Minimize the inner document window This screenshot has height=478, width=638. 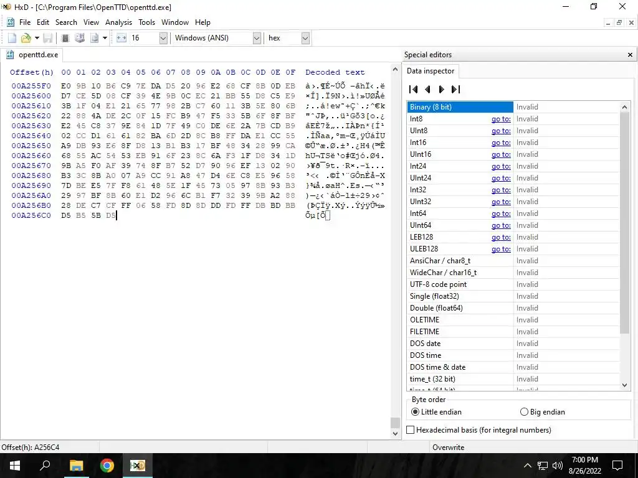click(608, 23)
